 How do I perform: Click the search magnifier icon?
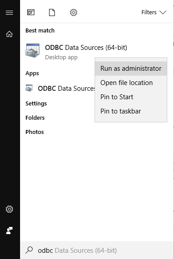point(29,250)
